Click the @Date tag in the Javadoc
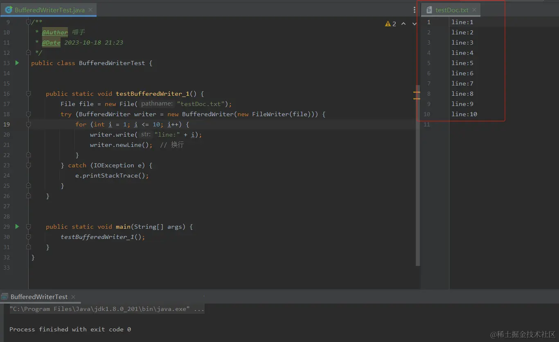This screenshot has height=342, width=559. coord(51,43)
